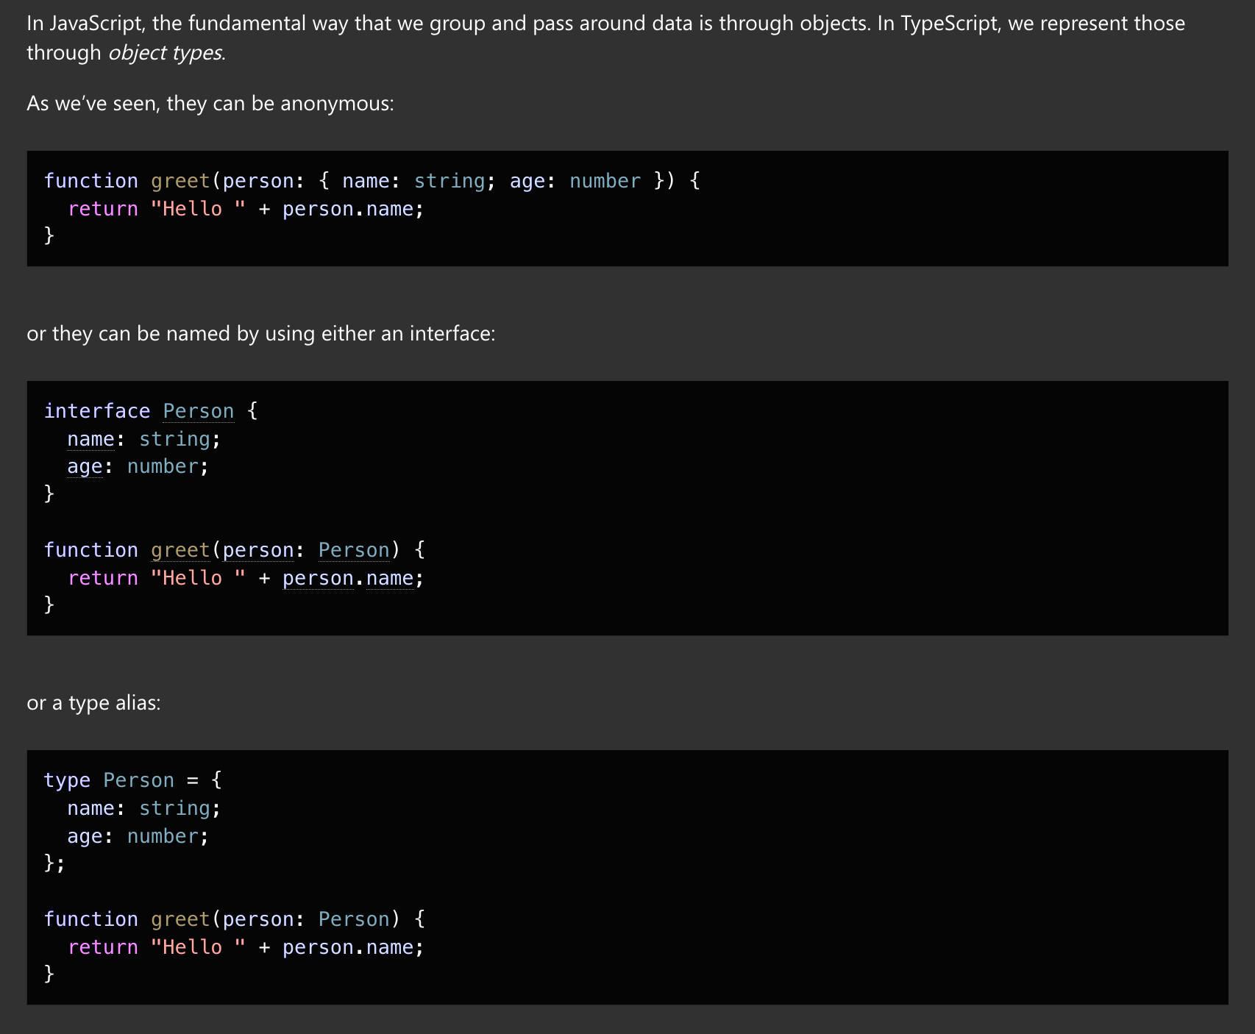Click the "or they can be named" interface sentence

[x=260, y=334]
